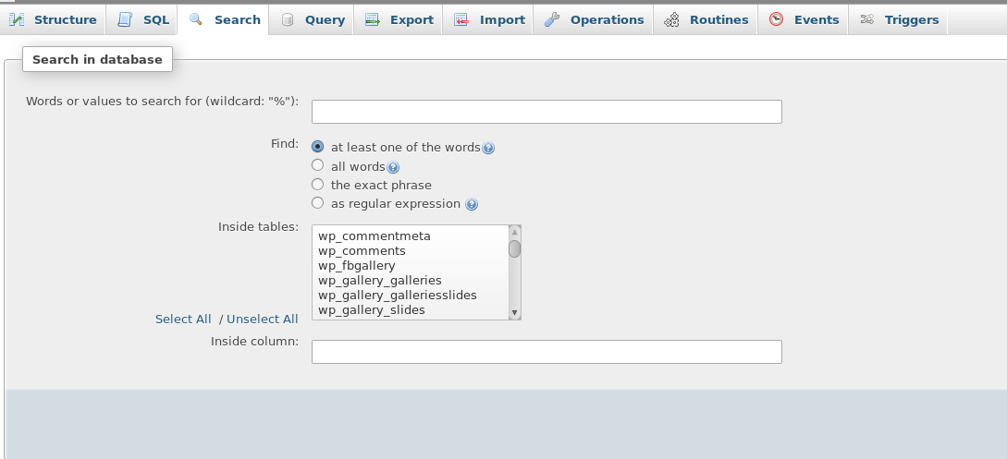Screen dimensions: 1007x459
Task: Click the Operations wrench icon
Action: (x=552, y=19)
